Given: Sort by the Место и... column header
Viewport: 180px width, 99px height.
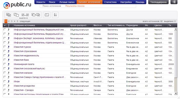Looking at the screenshot, I should (x=99, y=25).
